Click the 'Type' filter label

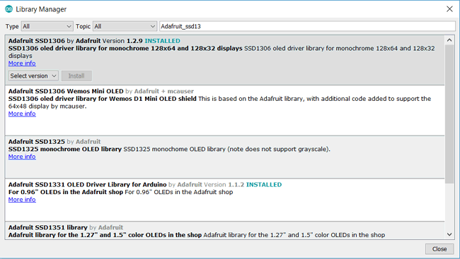(12, 26)
